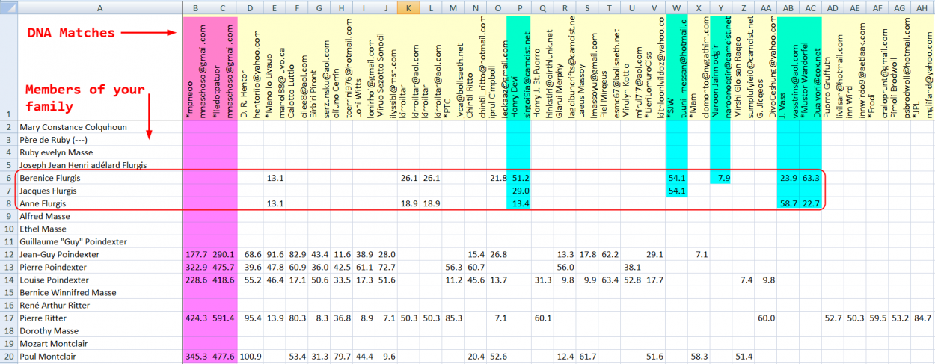Select the column AH header
The height and width of the screenshot is (364, 935).
pyautogui.click(x=922, y=7)
